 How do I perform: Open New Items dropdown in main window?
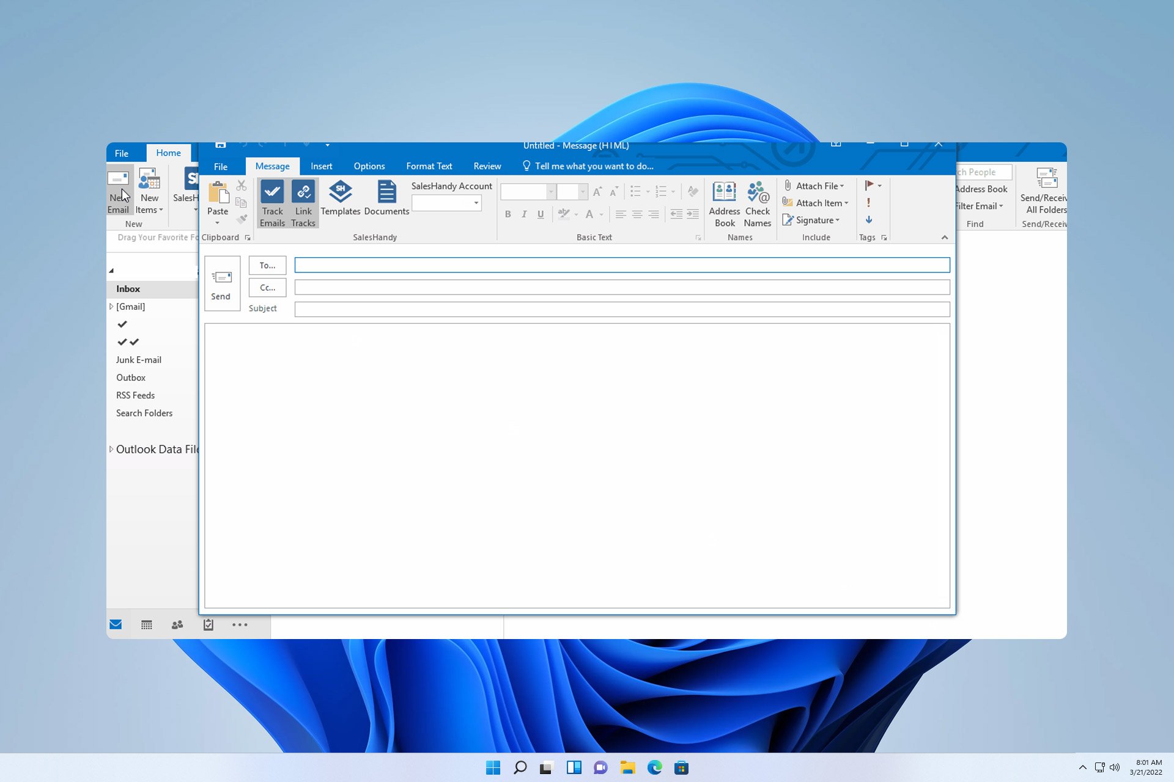[x=149, y=192]
